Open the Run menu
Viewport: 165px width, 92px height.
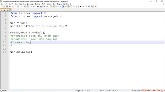[x=54, y=4]
